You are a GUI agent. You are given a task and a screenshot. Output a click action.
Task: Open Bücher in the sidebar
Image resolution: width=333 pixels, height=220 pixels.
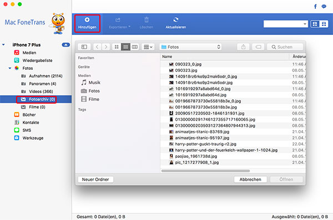(x=29, y=115)
